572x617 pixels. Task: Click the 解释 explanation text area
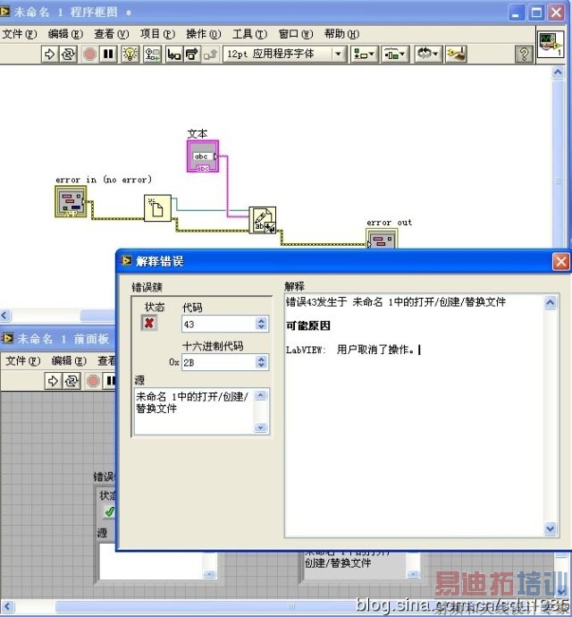pos(414,416)
